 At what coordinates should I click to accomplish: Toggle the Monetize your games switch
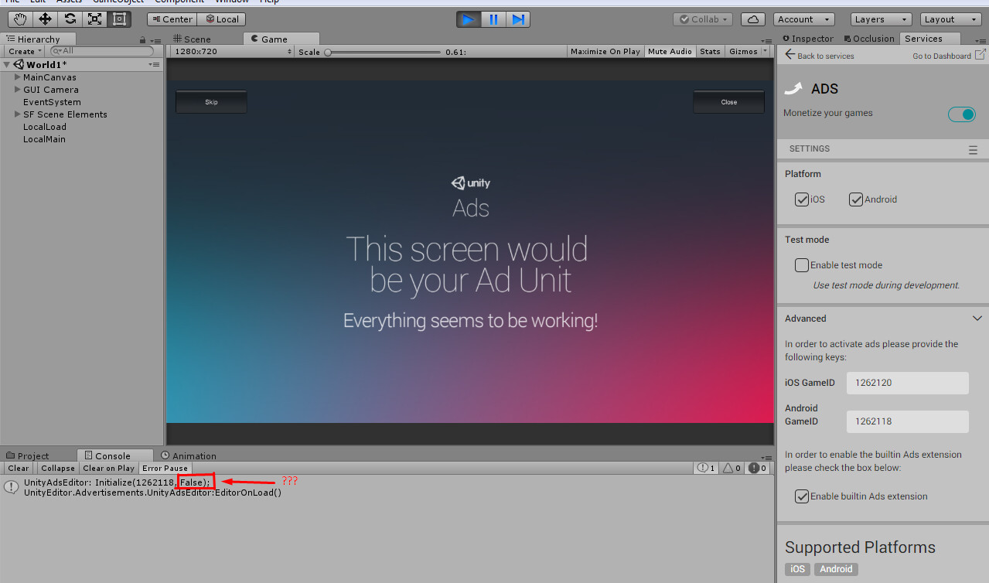[961, 114]
